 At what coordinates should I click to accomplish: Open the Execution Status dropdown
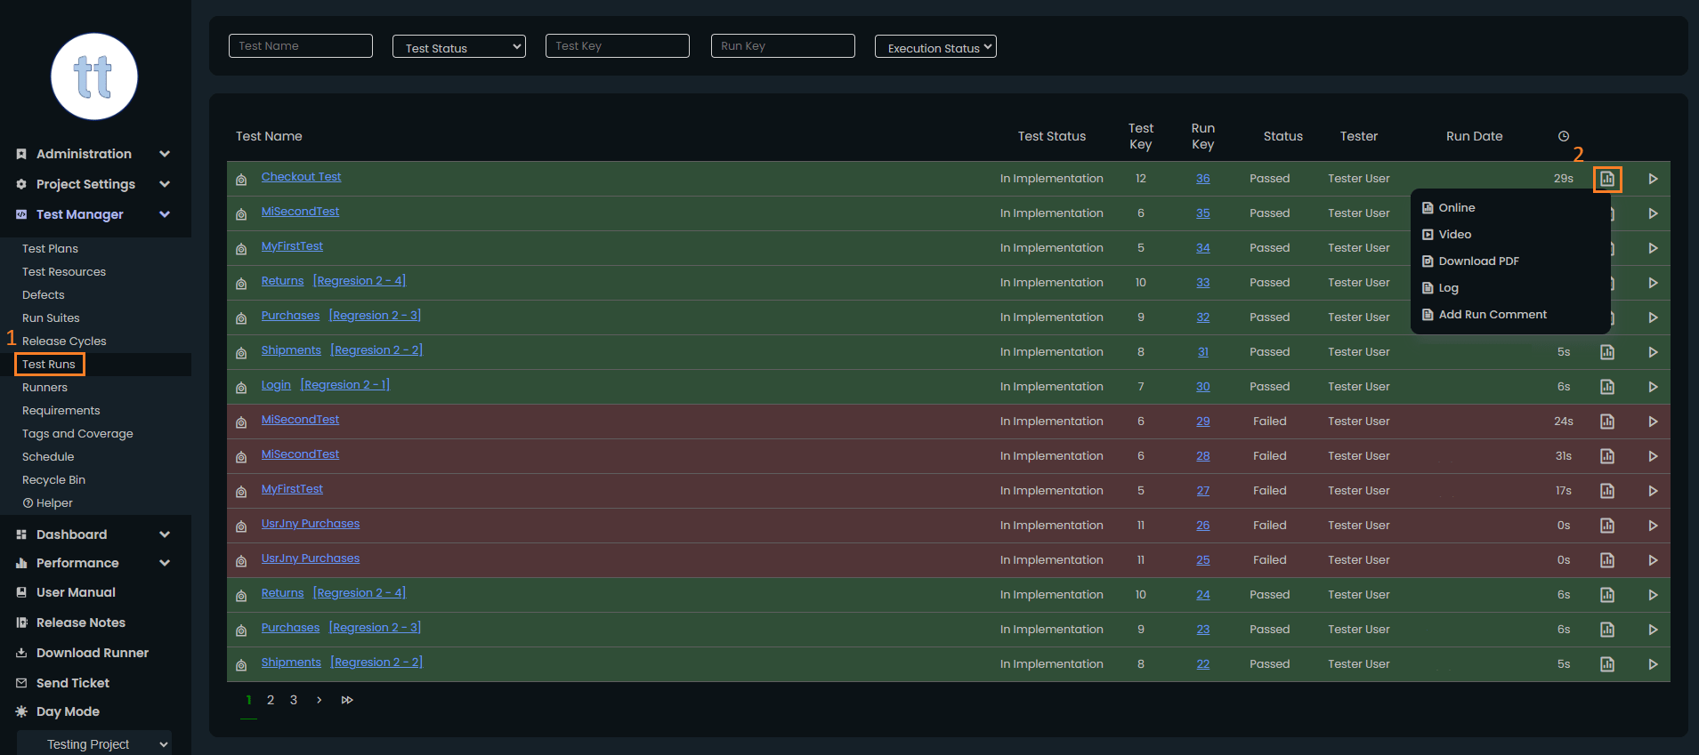934,47
